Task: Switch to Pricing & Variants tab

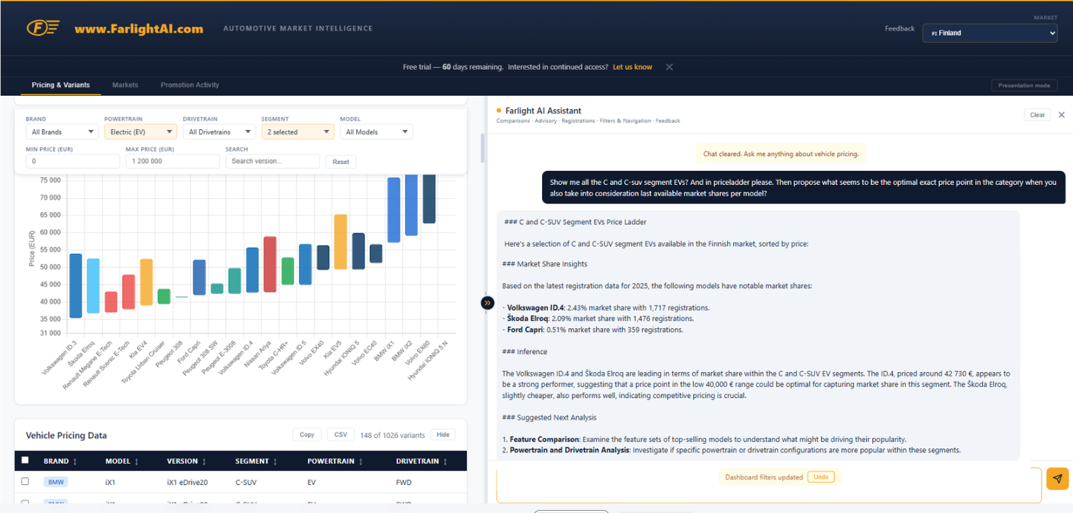Action: [61, 85]
